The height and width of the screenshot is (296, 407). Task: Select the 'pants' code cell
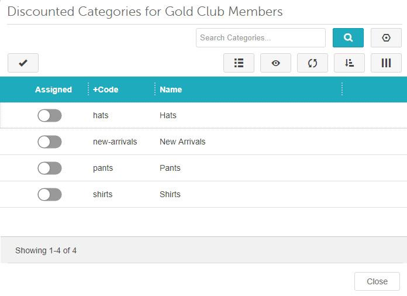coord(103,168)
